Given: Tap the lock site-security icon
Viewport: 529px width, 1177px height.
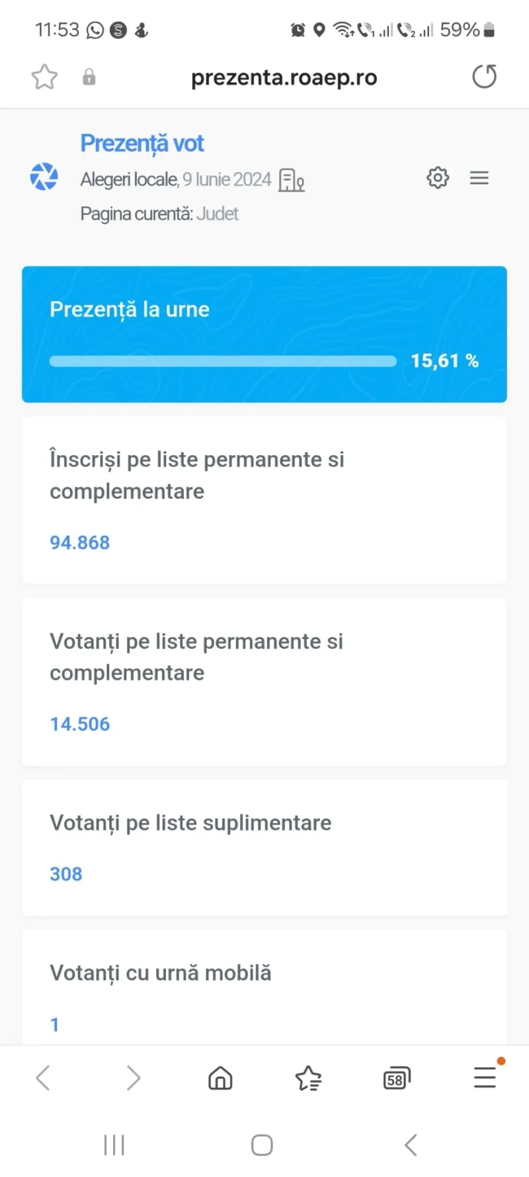Looking at the screenshot, I should 89,77.
